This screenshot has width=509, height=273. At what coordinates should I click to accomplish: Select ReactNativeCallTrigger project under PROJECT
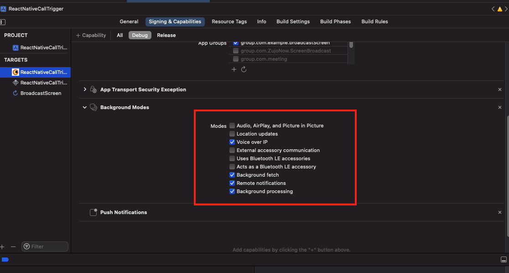pos(40,47)
